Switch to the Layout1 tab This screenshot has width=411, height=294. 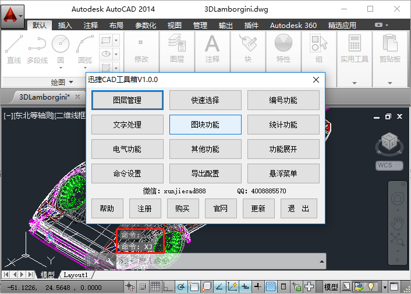tap(76, 275)
